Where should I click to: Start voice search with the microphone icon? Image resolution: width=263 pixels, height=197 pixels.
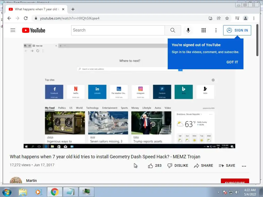(x=188, y=30)
